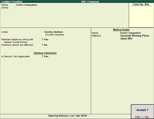Image resolution: width=154 pixels, height=119 pixels.
Task: Click the Statutory Information heading
Action: [x=45, y=53]
